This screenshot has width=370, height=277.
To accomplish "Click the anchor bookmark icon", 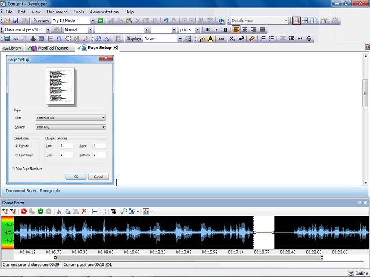I will coord(33,39).
